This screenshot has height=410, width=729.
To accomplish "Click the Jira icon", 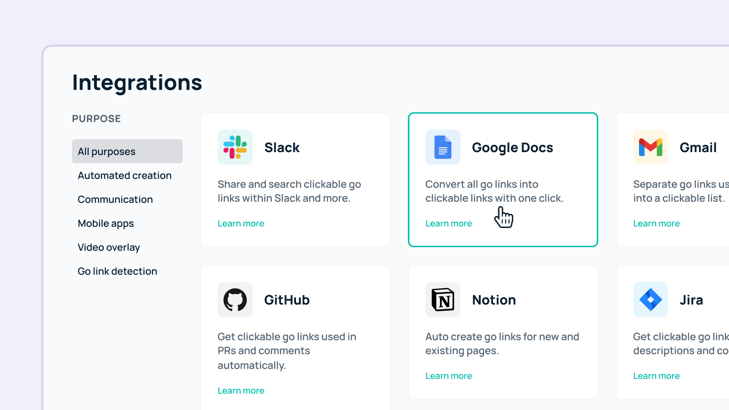I will pyautogui.click(x=650, y=300).
